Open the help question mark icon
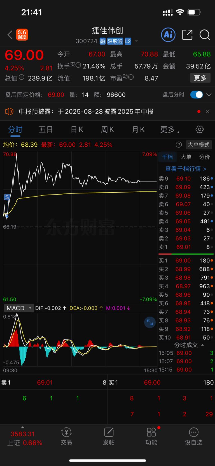The image size is (215, 466). click(x=179, y=145)
